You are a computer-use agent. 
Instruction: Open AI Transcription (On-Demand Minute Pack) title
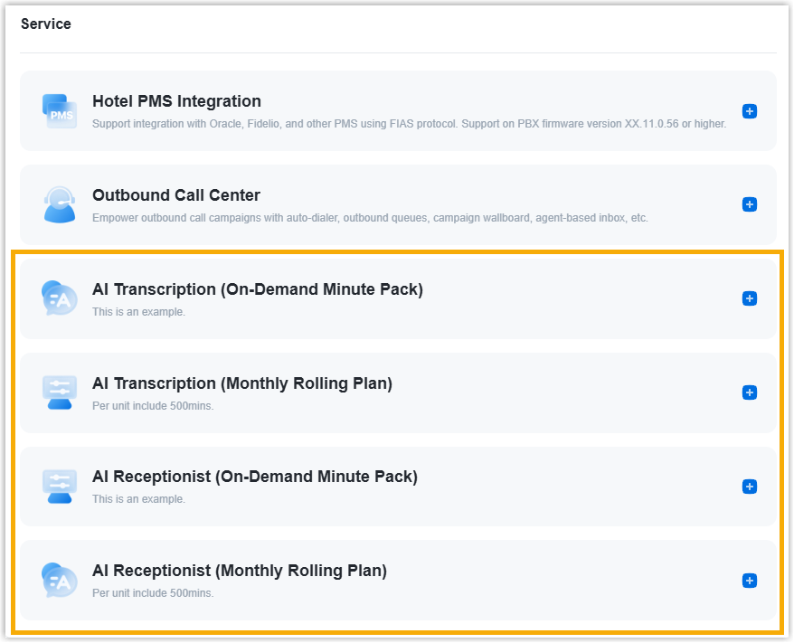click(257, 289)
